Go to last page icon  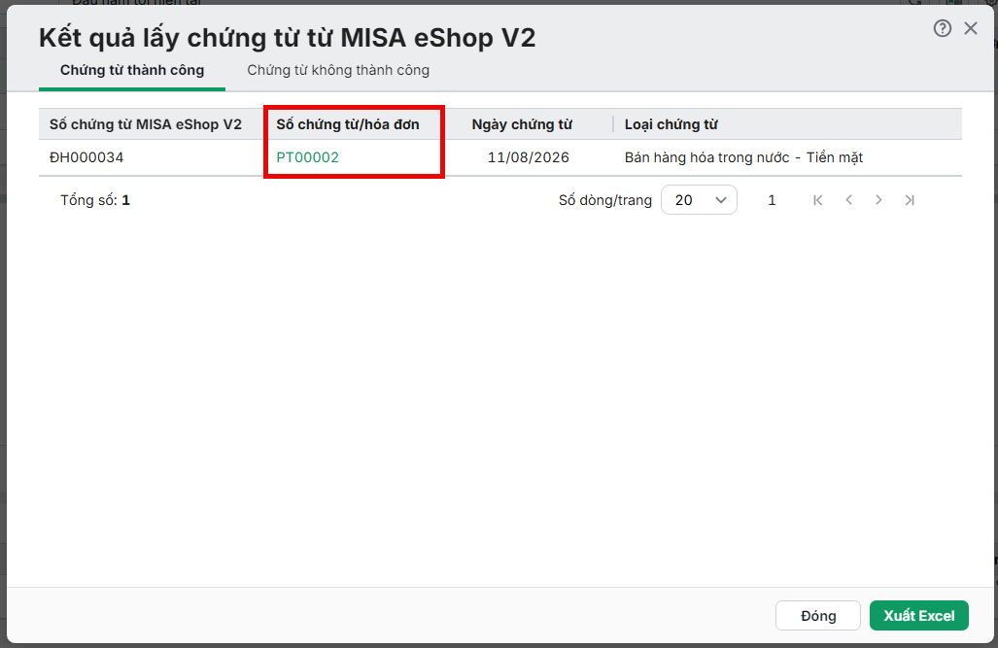910,200
